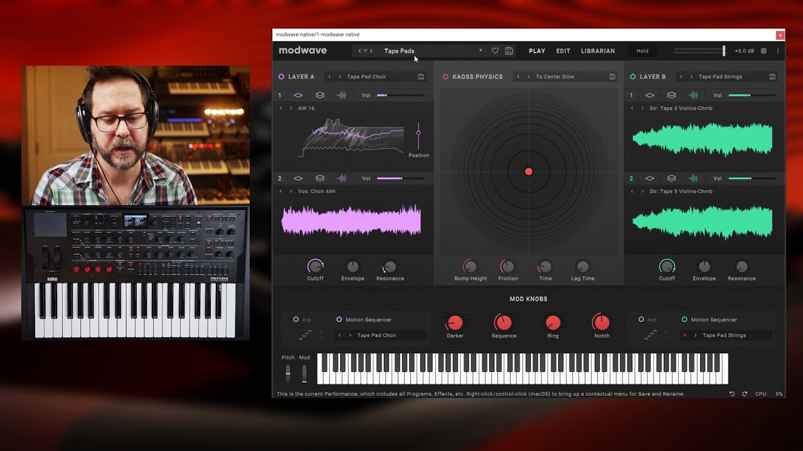803x451 pixels.
Task: Click the Mod wheel strip
Action: pyautogui.click(x=304, y=373)
